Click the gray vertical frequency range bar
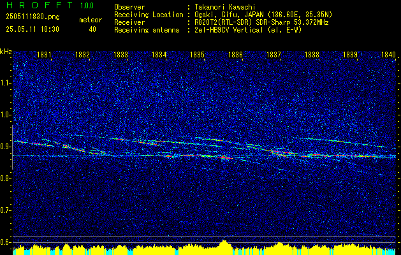Viewport: 401px width, 255px height. 12,147
